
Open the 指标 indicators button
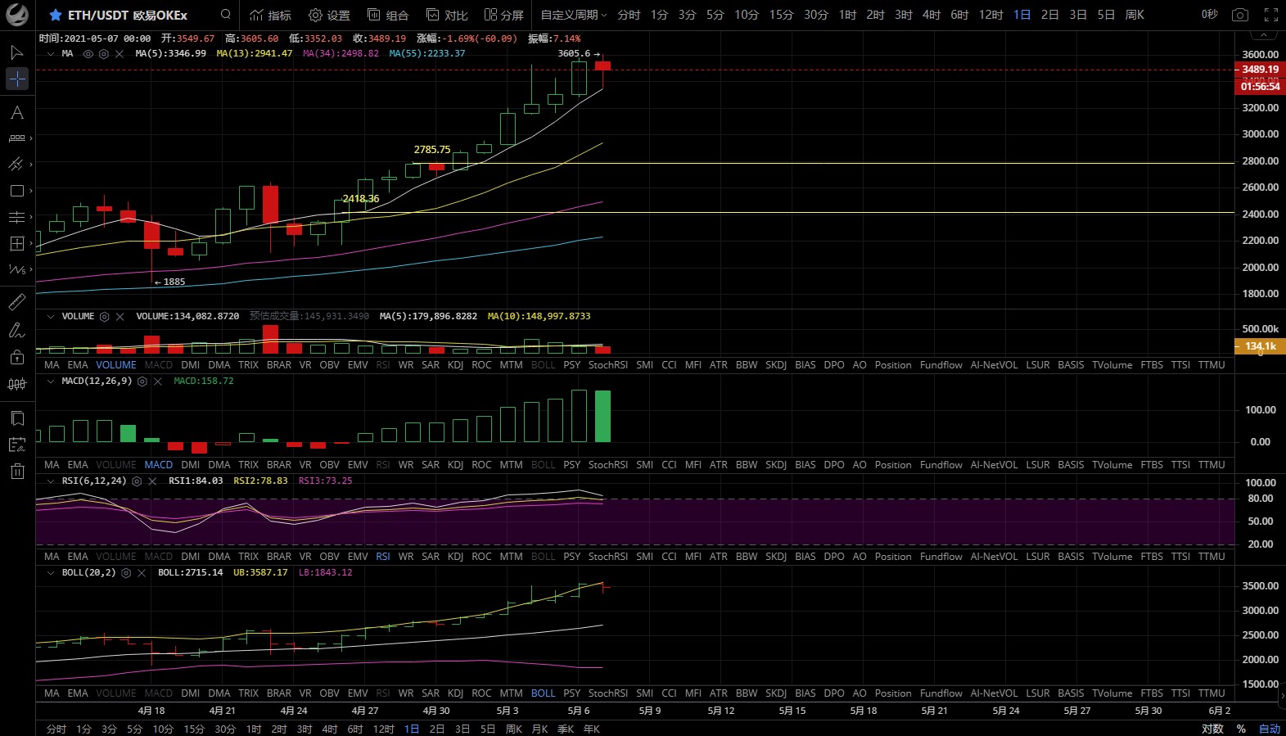[270, 15]
